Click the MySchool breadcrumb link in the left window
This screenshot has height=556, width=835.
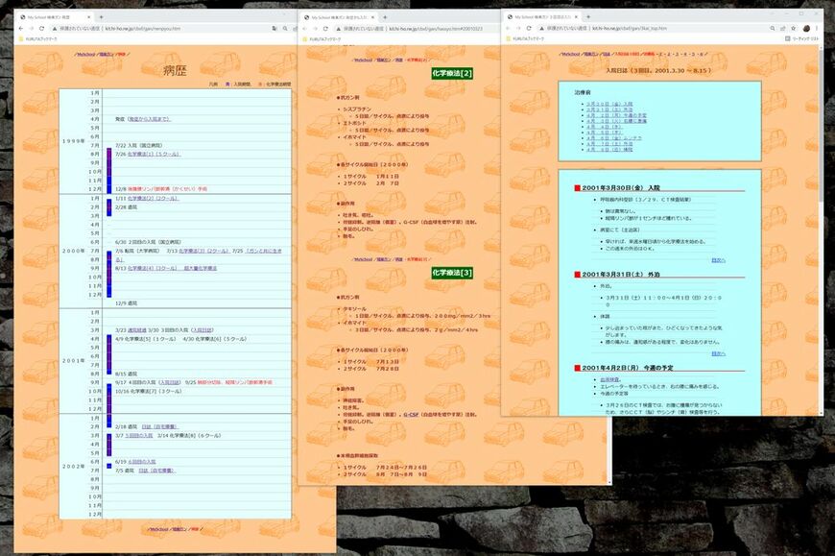click(x=86, y=55)
